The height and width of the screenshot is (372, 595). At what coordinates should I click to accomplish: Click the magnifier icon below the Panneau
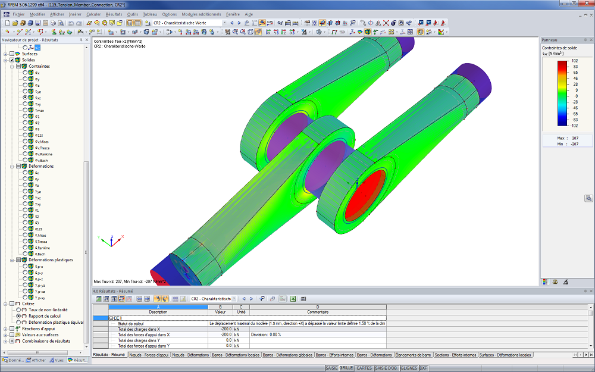(589, 198)
